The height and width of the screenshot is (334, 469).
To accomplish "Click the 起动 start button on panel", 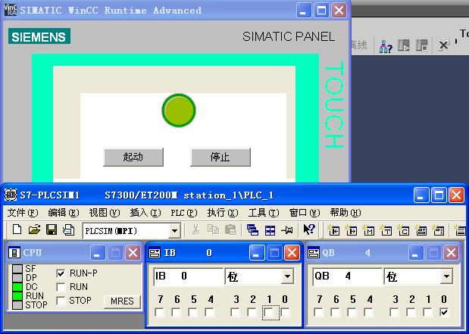I will pyautogui.click(x=133, y=157).
